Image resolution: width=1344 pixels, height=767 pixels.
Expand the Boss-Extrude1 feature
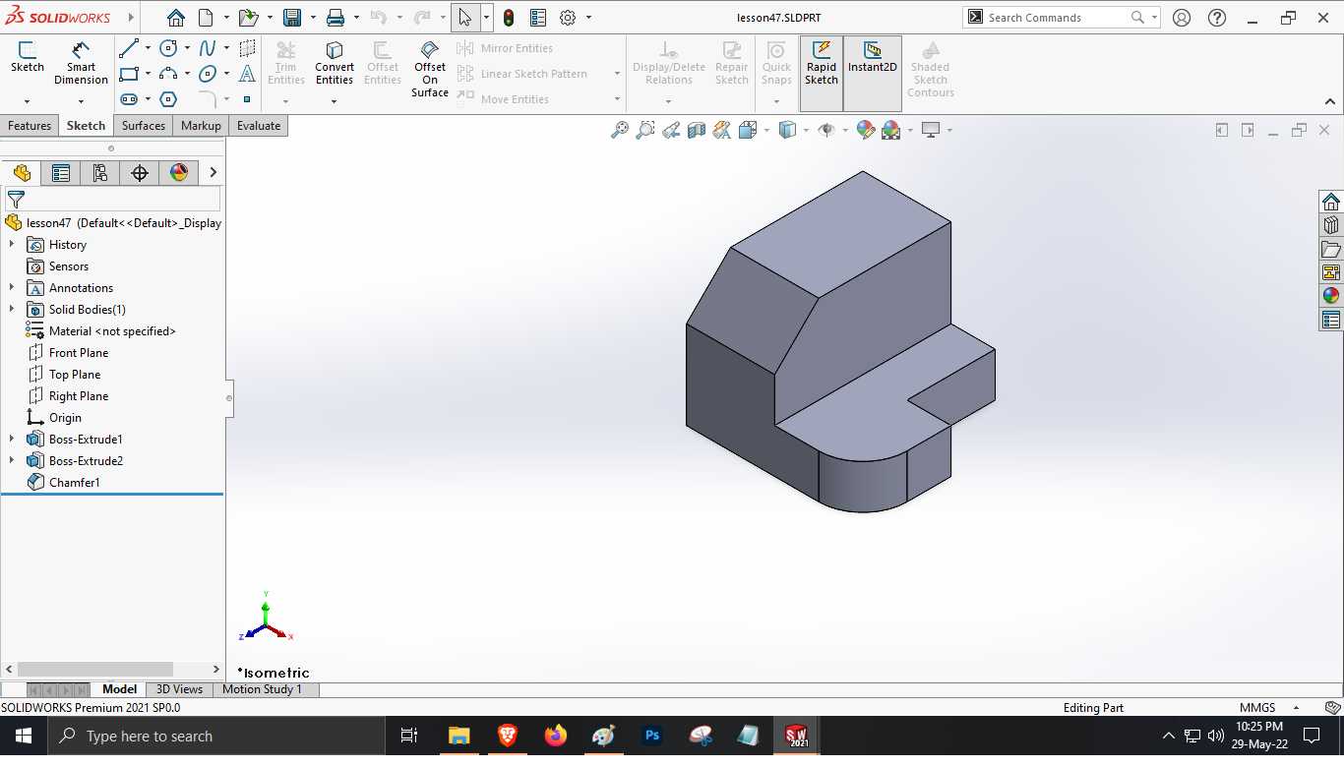pos(12,440)
